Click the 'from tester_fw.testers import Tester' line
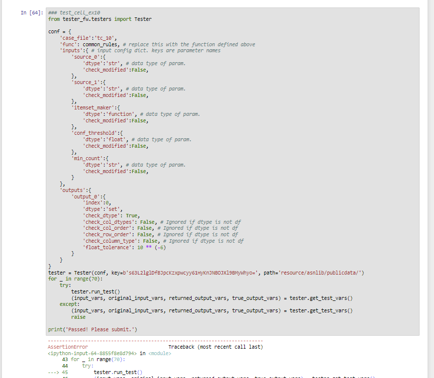Screen dimensions: 434x378 click(100, 19)
